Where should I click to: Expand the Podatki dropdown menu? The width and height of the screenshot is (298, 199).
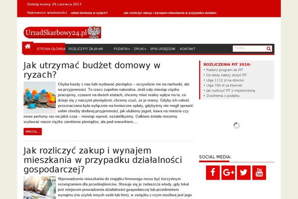pos(122,49)
